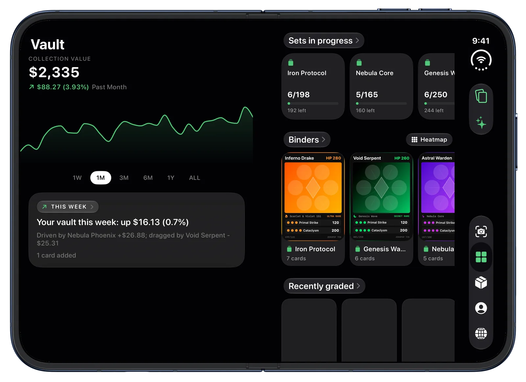Click the Nebula Core progress bar
526x382 pixels.
[381, 104]
